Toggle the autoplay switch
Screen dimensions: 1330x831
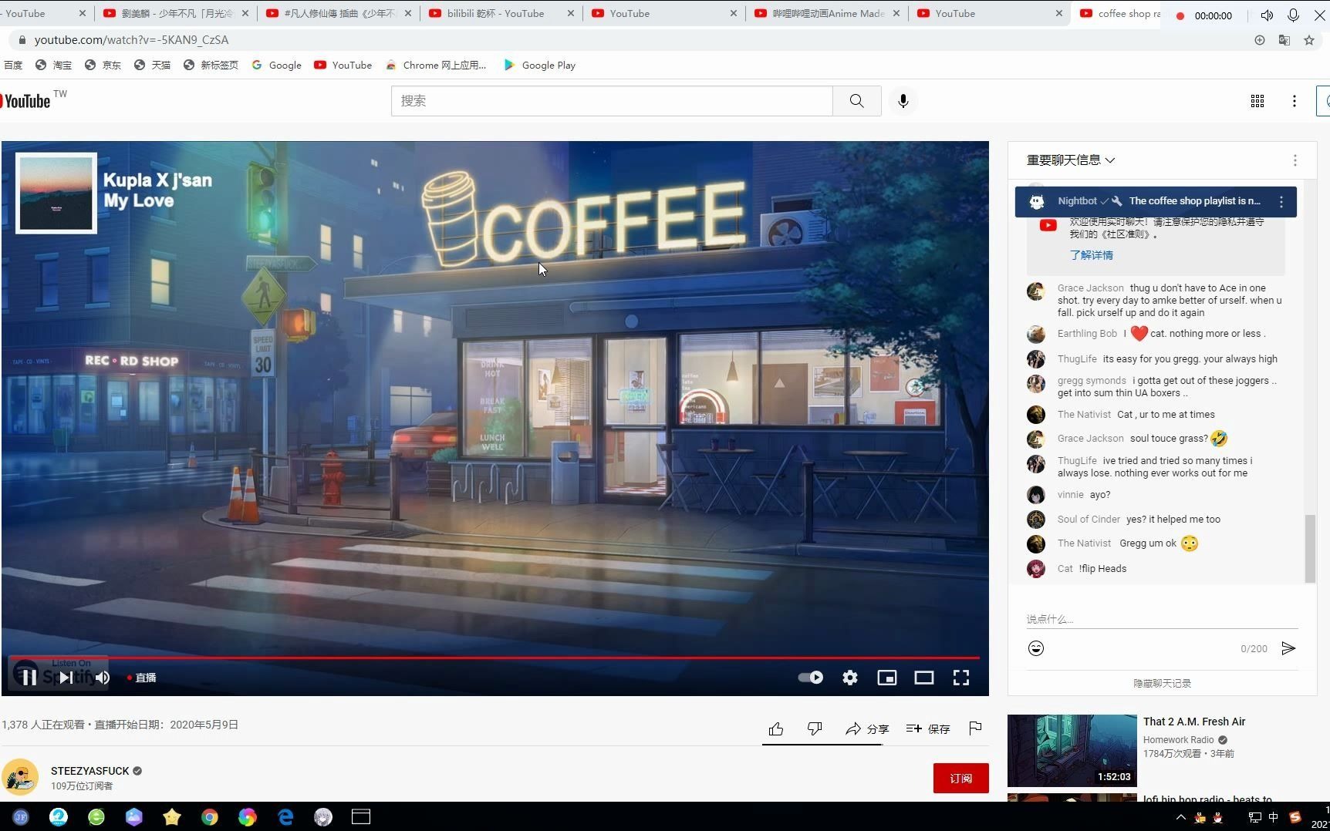point(810,677)
